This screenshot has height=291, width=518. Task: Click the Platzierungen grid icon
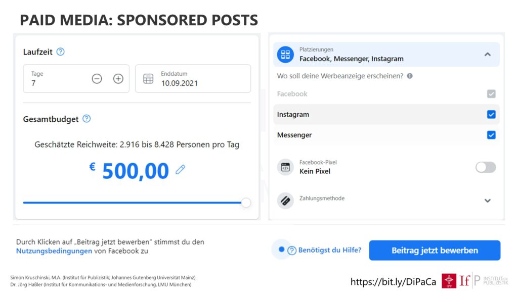tap(285, 55)
